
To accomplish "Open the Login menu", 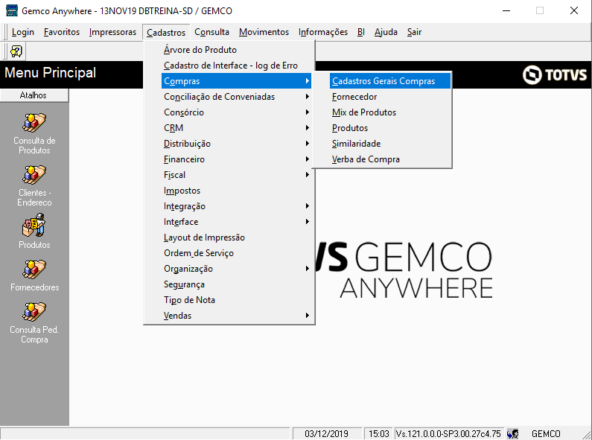I will tap(22, 32).
